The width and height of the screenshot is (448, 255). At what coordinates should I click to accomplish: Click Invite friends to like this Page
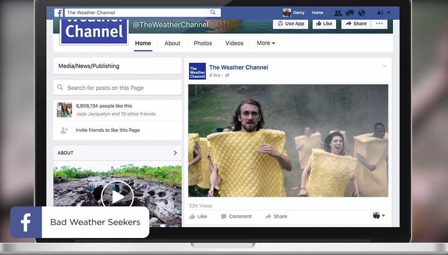108,130
